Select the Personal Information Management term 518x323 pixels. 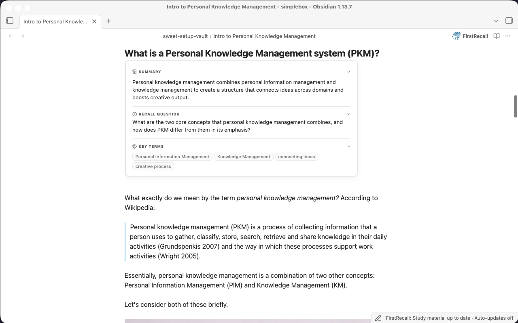[x=172, y=157]
